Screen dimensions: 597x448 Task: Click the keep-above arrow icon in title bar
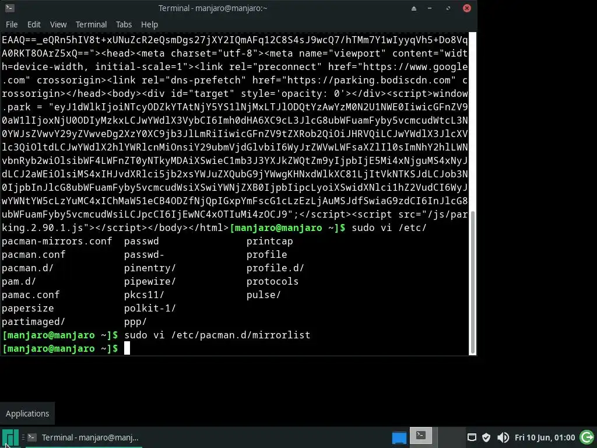coord(414,8)
